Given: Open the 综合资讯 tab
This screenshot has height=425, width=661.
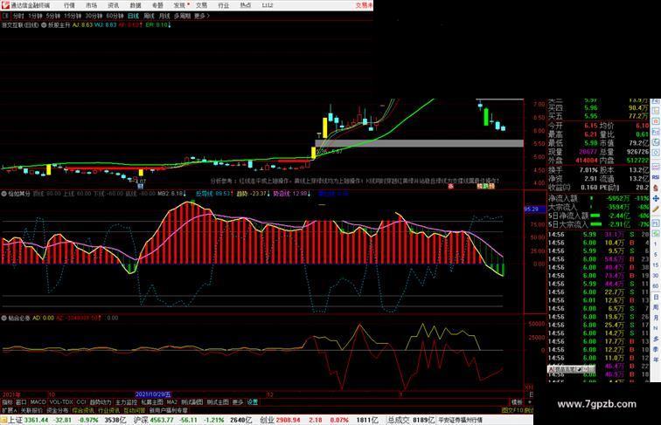Looking at the screenshot, I should 83,411.
